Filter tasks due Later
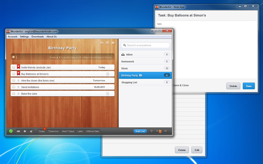Image resolution: width=263 pixels, height=164 pixels. [x=80, y=131]
